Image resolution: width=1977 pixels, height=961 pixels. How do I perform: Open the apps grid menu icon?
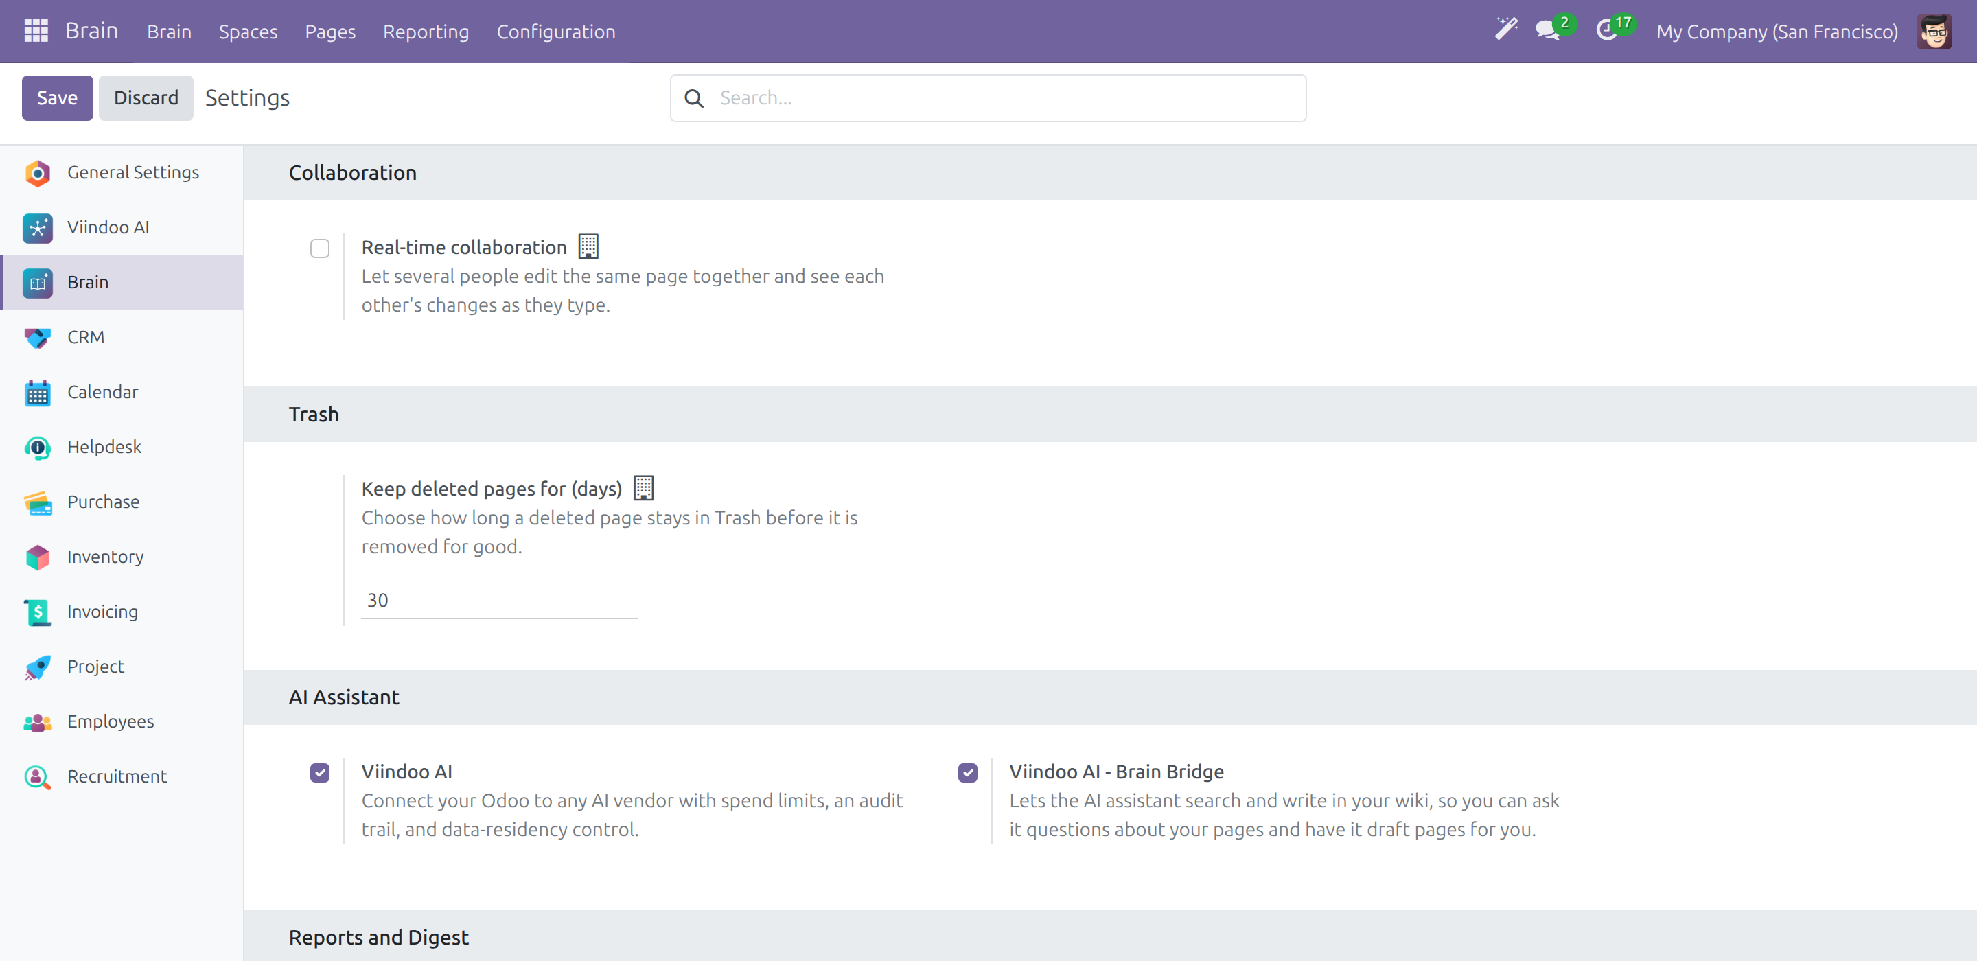(x=36, y=31)
